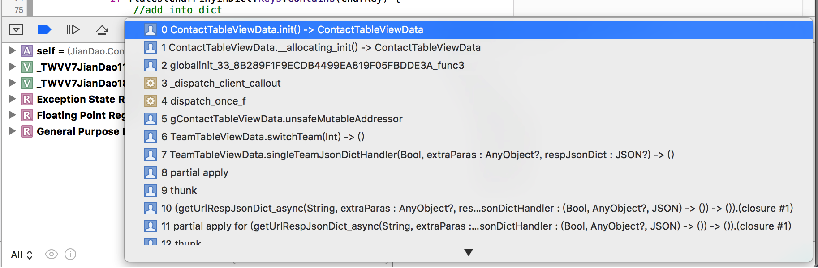Click the purple A icon beside self
The image size is (818, 268).
click(x=27, y=51)
